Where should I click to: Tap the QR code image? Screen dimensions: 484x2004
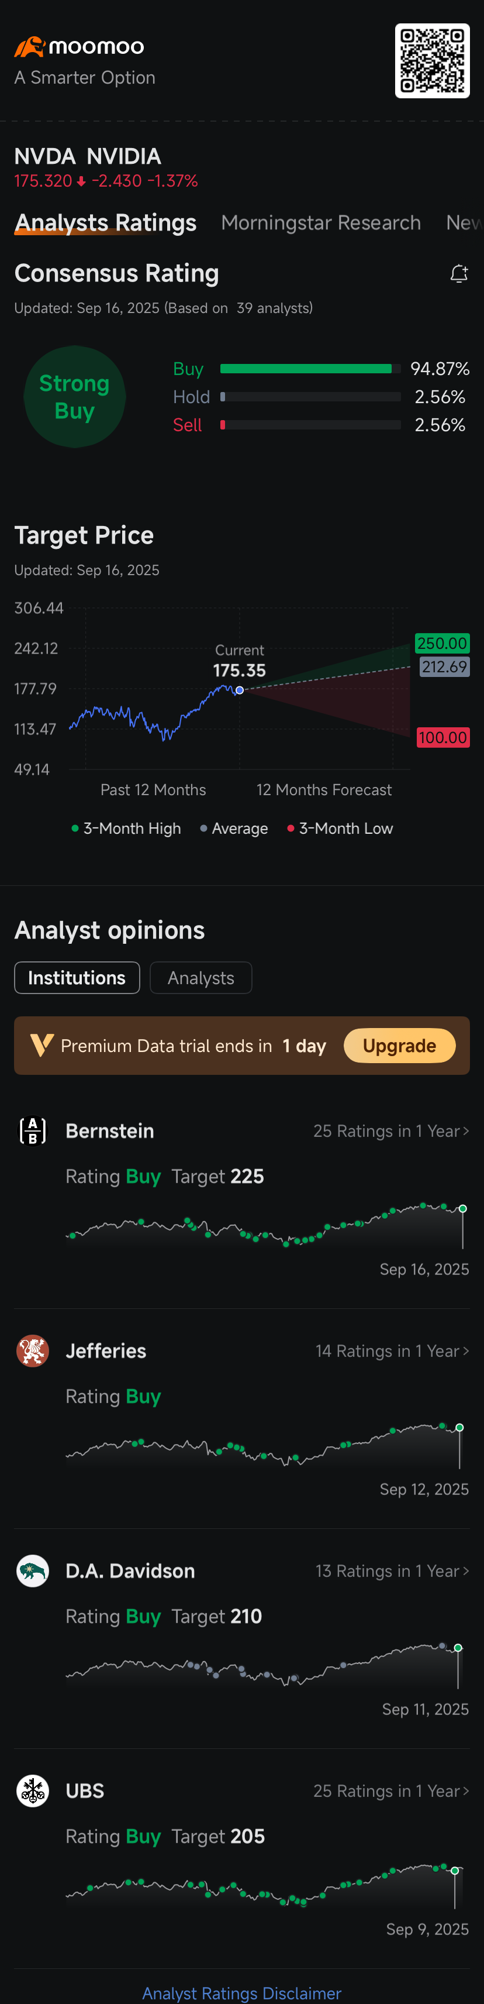pos(432,61)
